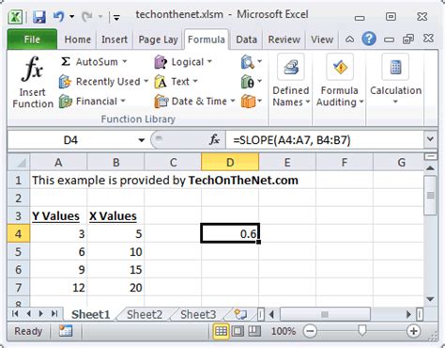Click the Undo arrow icon
The width and height of the screenshot is (445, 348).
(58, 16)
